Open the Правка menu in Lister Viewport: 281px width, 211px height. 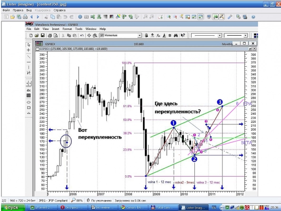pyautogui.click(x=18, y=10)
